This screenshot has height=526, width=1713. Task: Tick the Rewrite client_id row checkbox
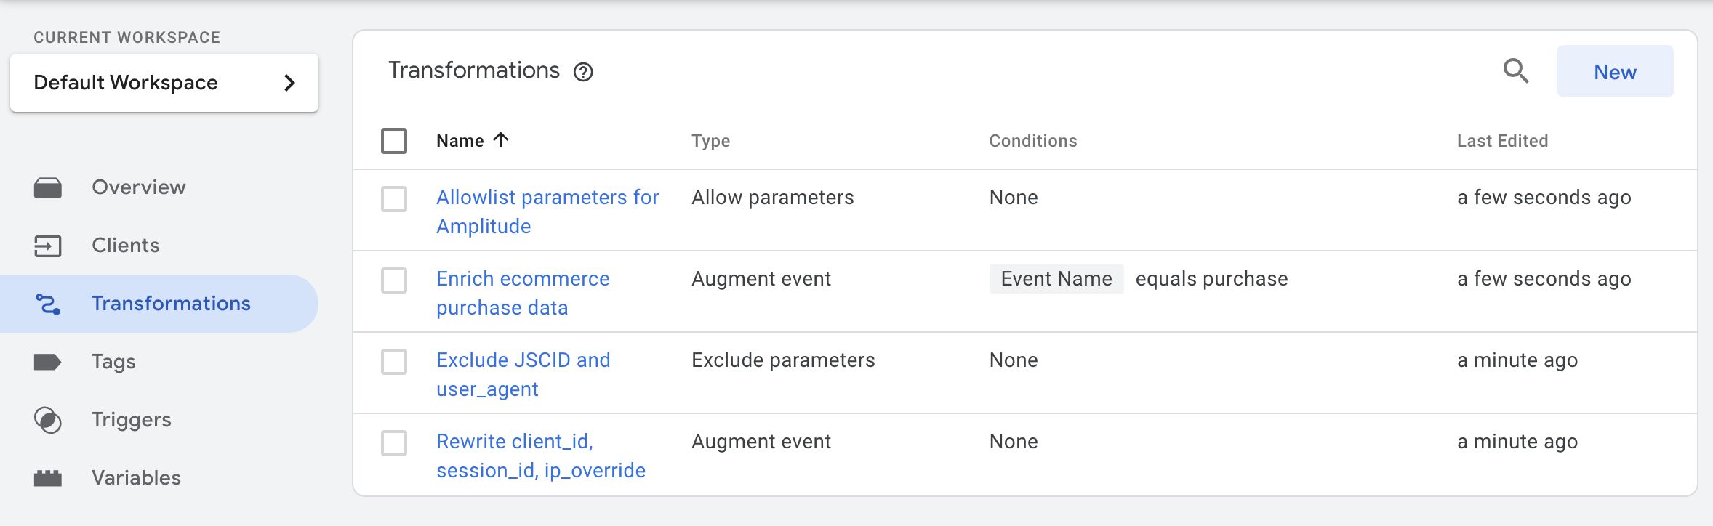(394, 443)
